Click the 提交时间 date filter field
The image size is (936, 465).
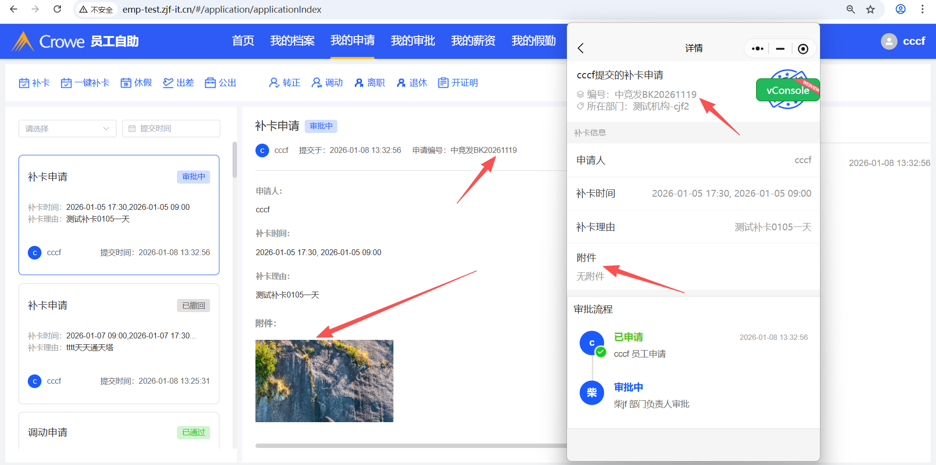[x=171, y=129]
